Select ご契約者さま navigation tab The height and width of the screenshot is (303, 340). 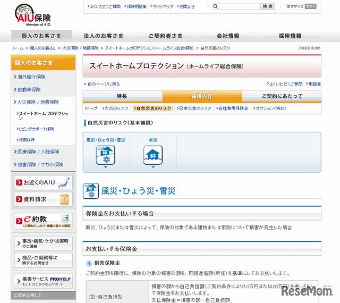click(165, 36)
